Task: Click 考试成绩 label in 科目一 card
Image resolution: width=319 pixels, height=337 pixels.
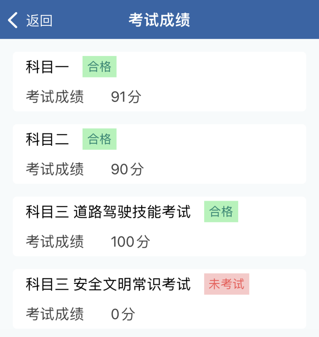Action: pyautogui.click(x=55, y=97)
